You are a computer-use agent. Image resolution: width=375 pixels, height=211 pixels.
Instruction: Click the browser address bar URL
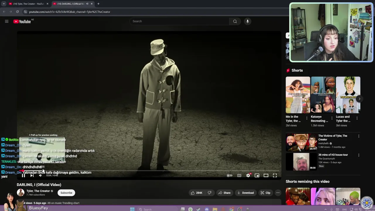(69, 12)
